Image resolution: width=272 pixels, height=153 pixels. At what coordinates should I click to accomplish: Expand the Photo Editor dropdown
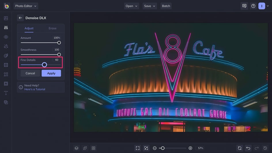[26, 6]
